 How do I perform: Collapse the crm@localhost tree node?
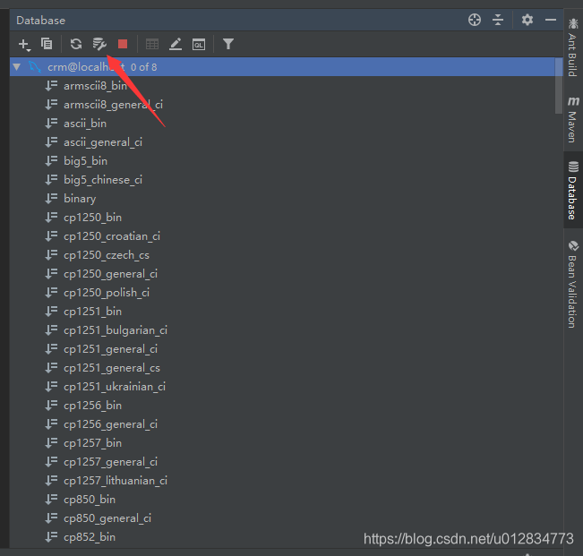click(x=17, y=67)
